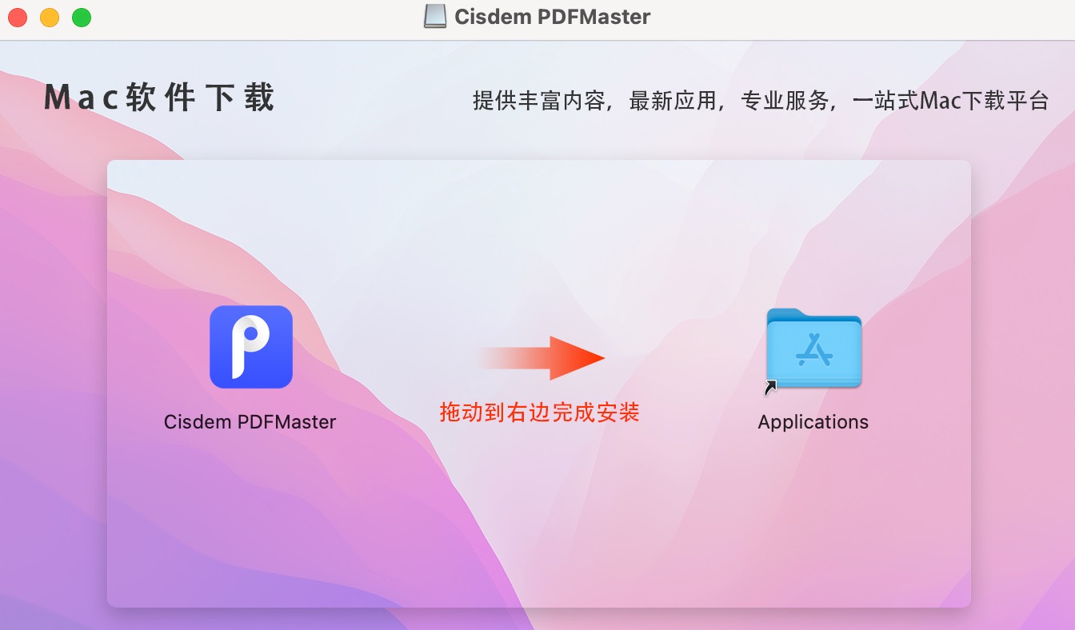Click the alias shortcut arrow badge on Applications
Image resolution: width=1075 pixels, height=630 pixels.
coord(771,389)
